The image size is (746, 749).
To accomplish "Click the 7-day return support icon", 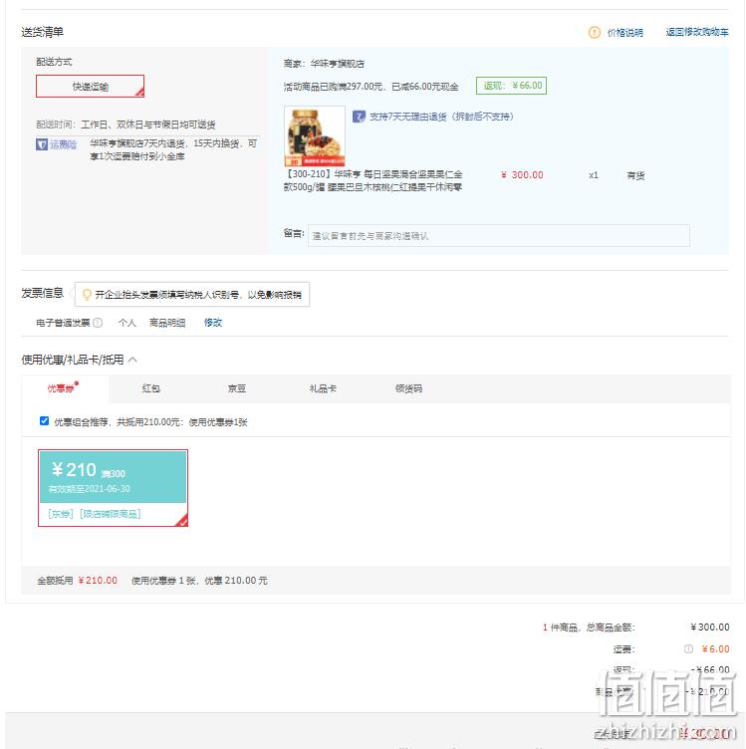I will (359, 117).
